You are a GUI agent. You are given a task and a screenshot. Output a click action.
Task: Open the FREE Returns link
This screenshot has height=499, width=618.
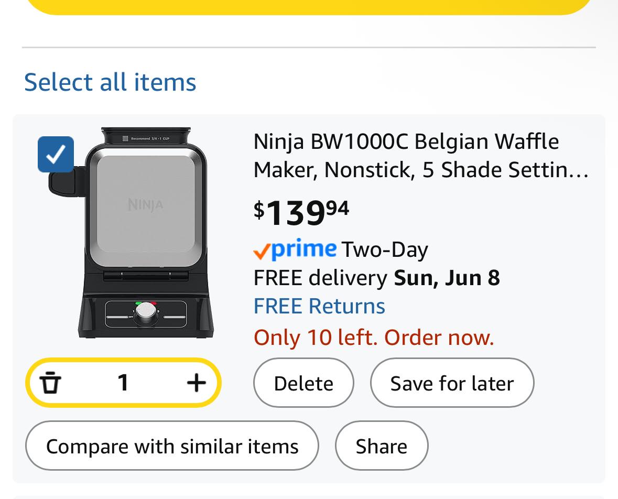[319, 306]
